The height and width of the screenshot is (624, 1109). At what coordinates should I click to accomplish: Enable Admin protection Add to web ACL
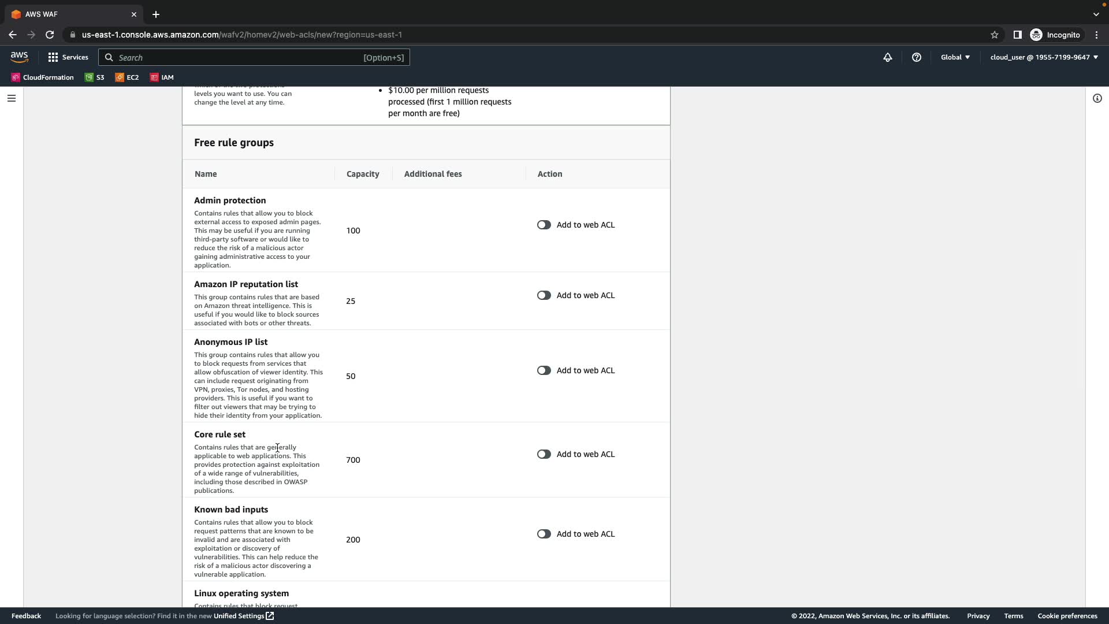(x=544, y=225)
